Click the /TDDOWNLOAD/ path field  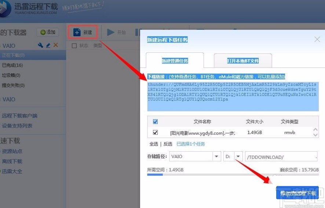click(281, 157)
